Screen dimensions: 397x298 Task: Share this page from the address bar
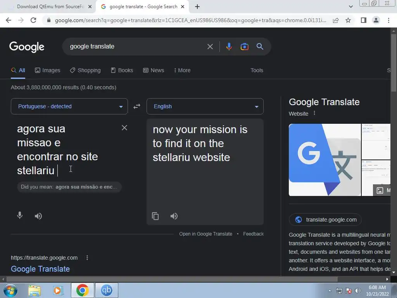336,20
